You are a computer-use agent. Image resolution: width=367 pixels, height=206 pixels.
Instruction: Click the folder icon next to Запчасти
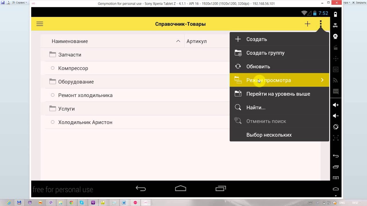[x=52, y=54]
